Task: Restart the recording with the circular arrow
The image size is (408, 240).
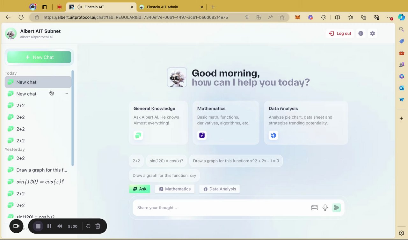Action: click(x=88, y=226)
